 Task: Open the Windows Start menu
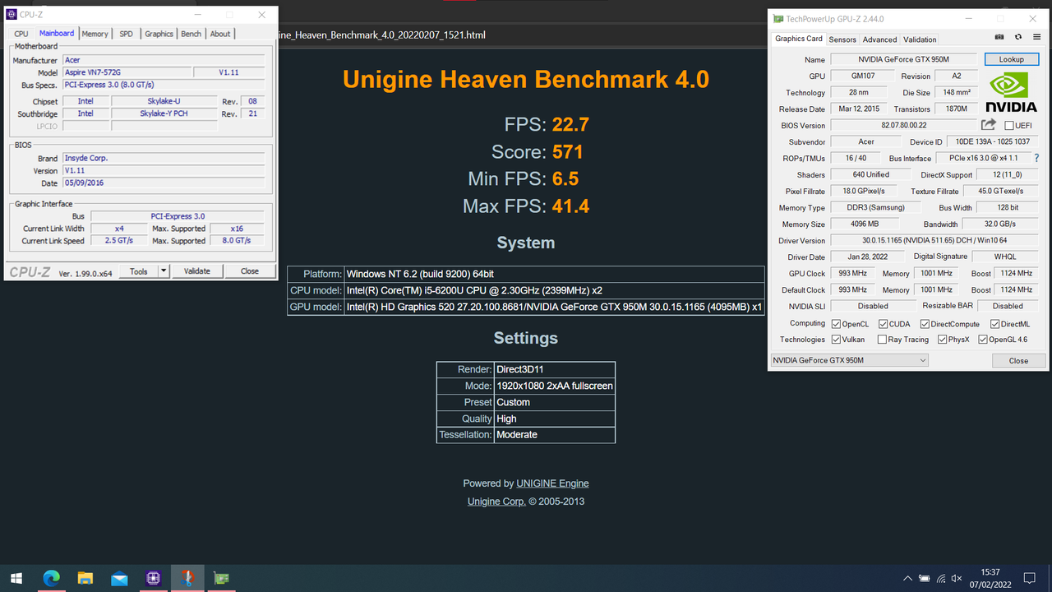(16, 579)
